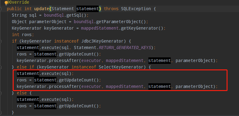
Task: Click the 'getParameterObject' method call
Action: pyautogui.click(x=119, y=22)
